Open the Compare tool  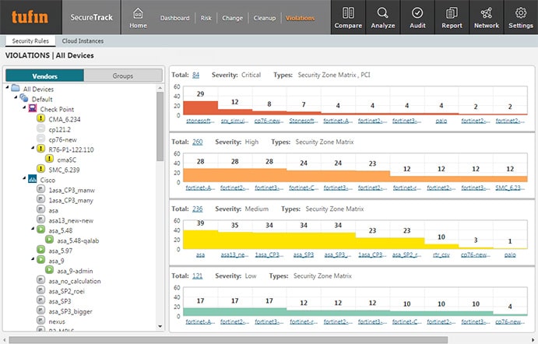coord(348,18)
